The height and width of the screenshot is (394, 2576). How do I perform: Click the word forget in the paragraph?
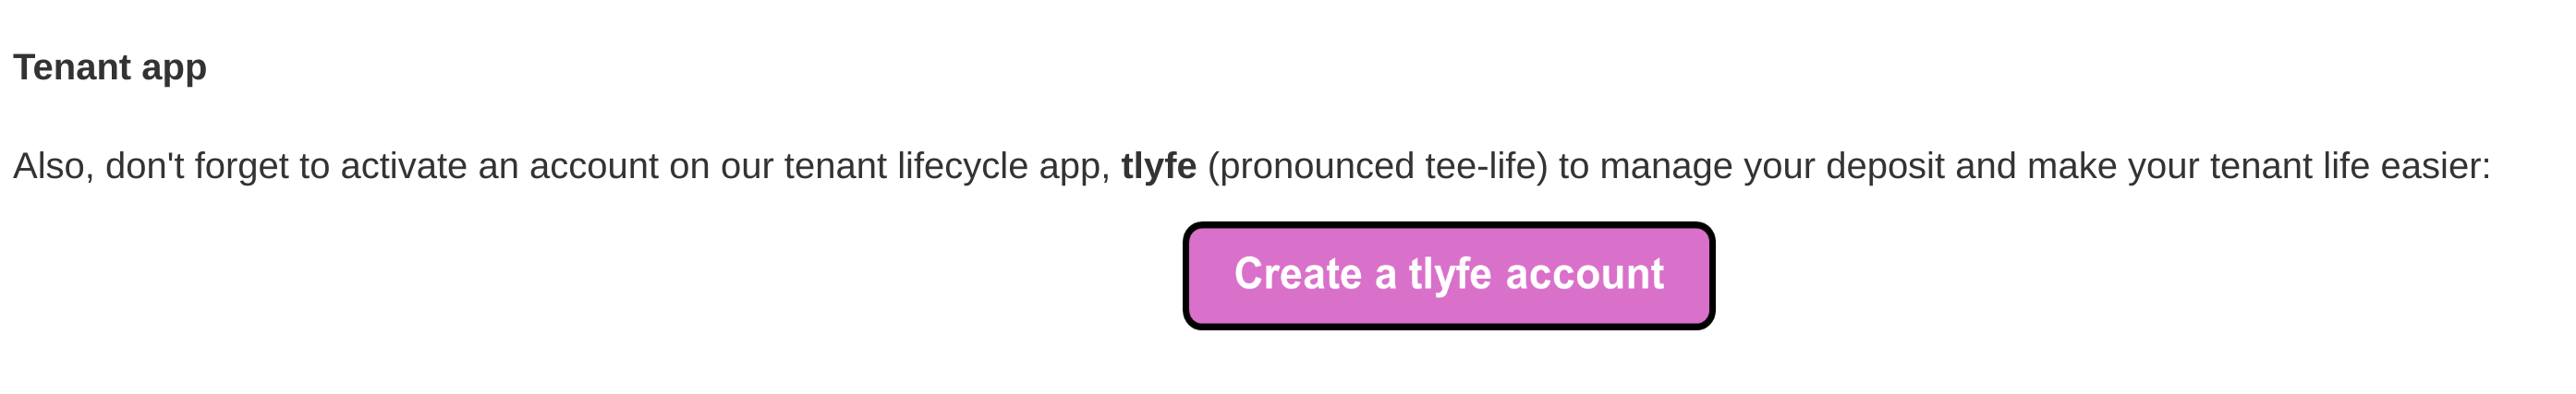tap(241, 167)
